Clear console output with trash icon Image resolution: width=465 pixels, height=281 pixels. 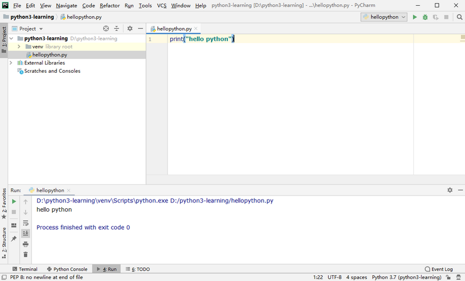click(x=26, y=255)
